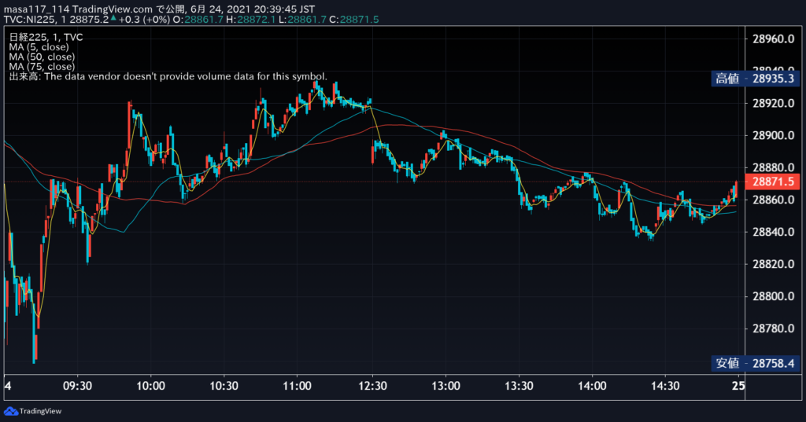Click the 14:00 time axis label
The height and width of the screenshot is (422, 806).
592,386
